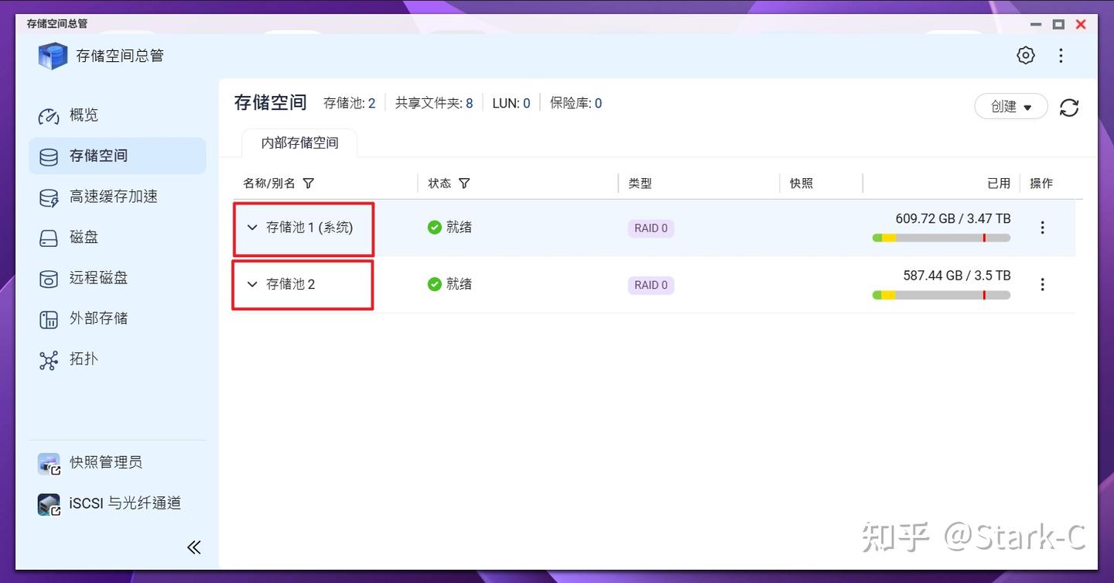Click the 保险库: 0 count
The width and height of the screenshot is (1114, 583).
576,103
